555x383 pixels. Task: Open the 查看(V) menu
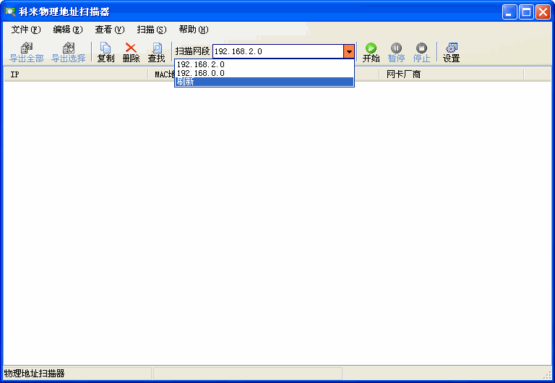[110, 30]
